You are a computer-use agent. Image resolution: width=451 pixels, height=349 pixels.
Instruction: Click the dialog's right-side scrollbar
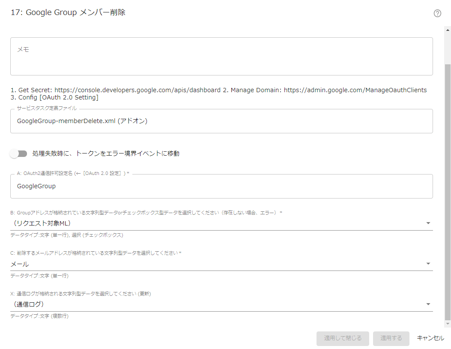tap(448, 171)
